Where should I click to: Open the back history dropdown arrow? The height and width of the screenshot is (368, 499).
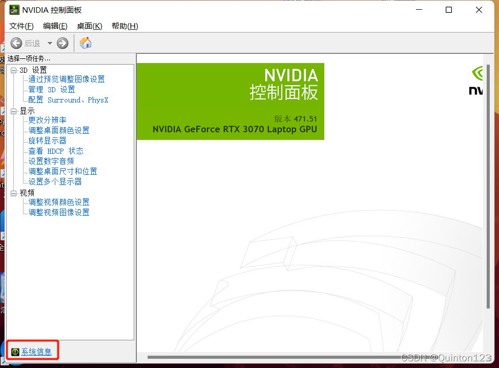tap(50, 43)
